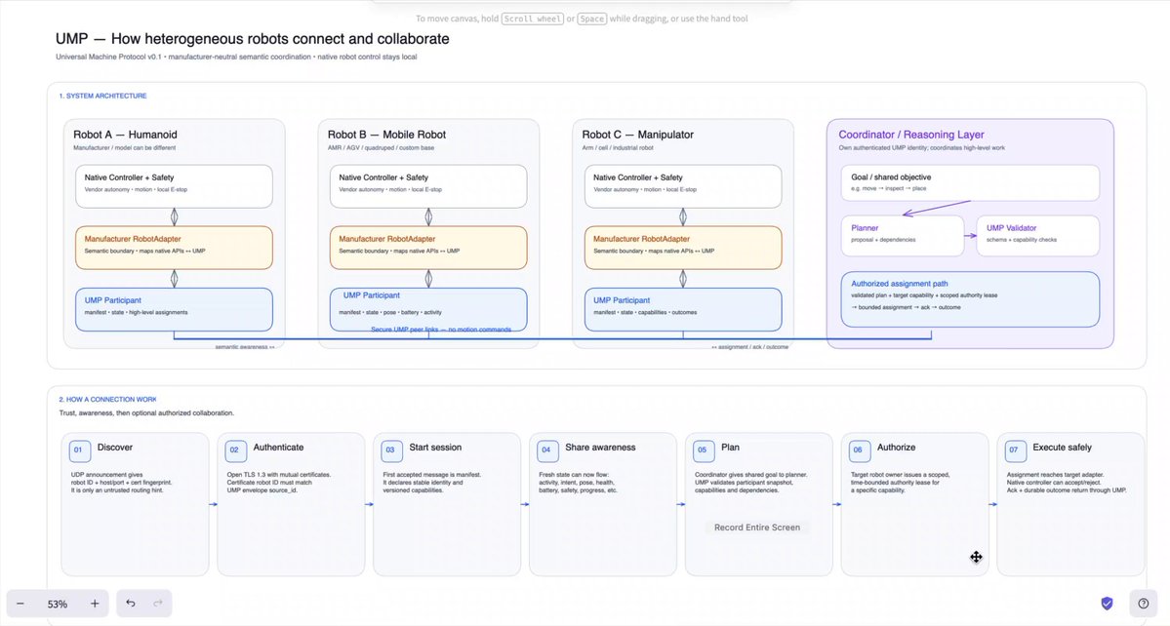Undo the last canvas action
Screen dimensions: 1170x626
click(131, 604)
